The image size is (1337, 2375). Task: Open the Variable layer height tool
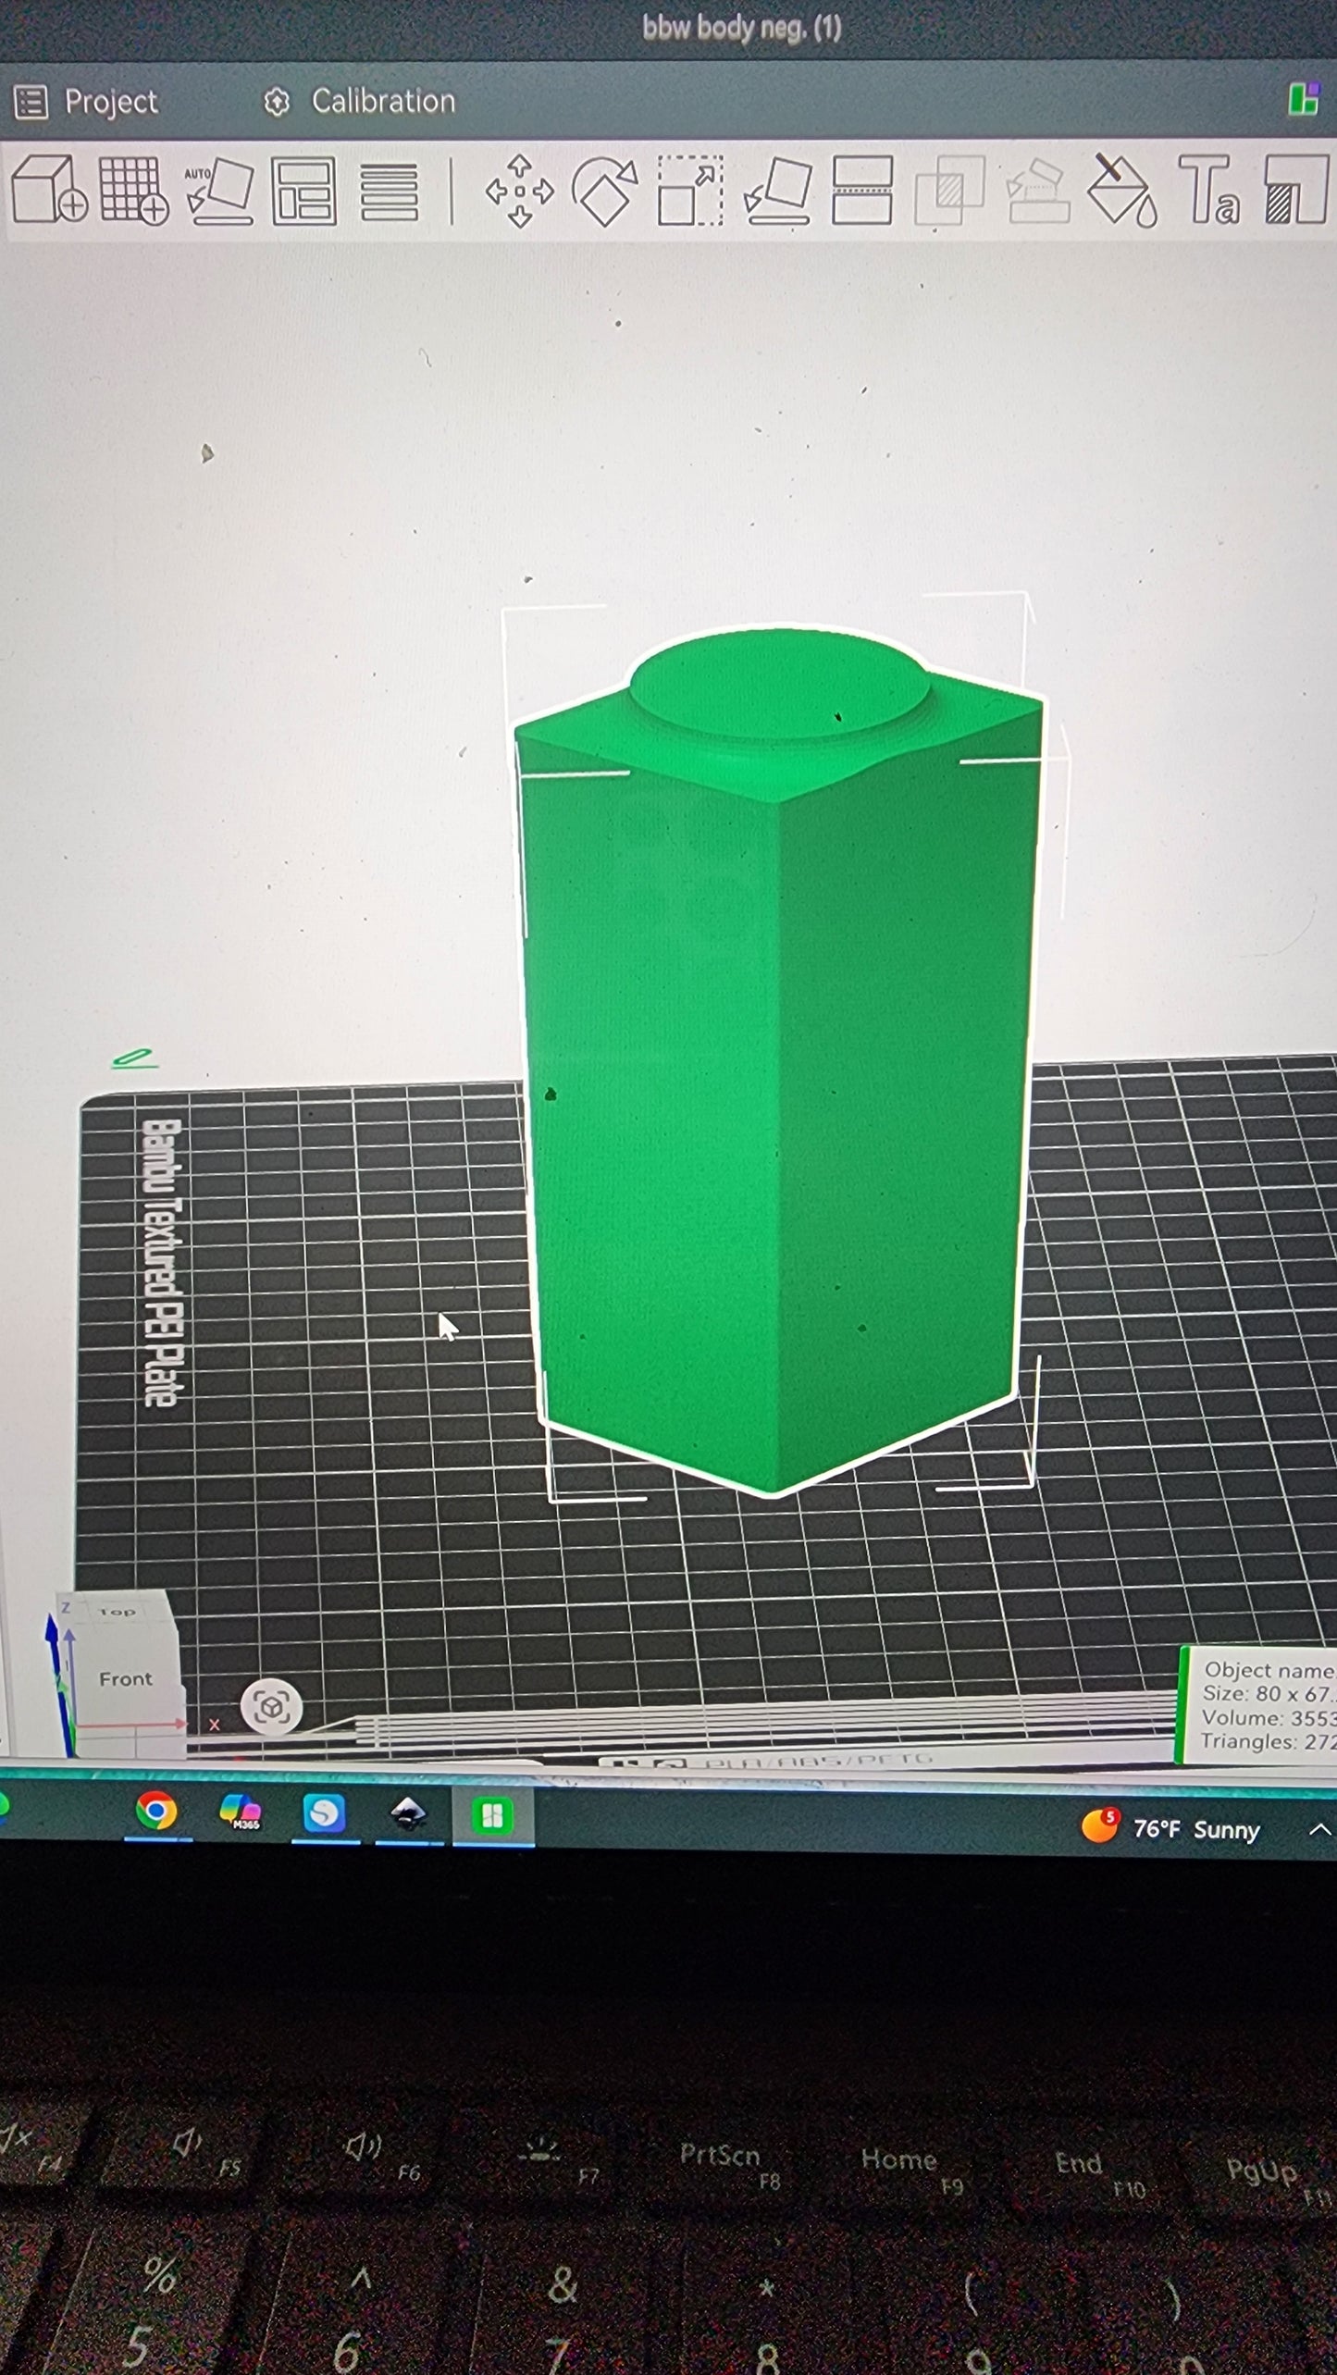coord(389,192)
